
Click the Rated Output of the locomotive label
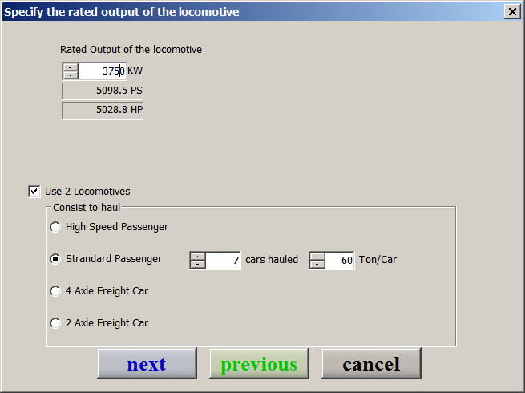click(x=131, y=50)
